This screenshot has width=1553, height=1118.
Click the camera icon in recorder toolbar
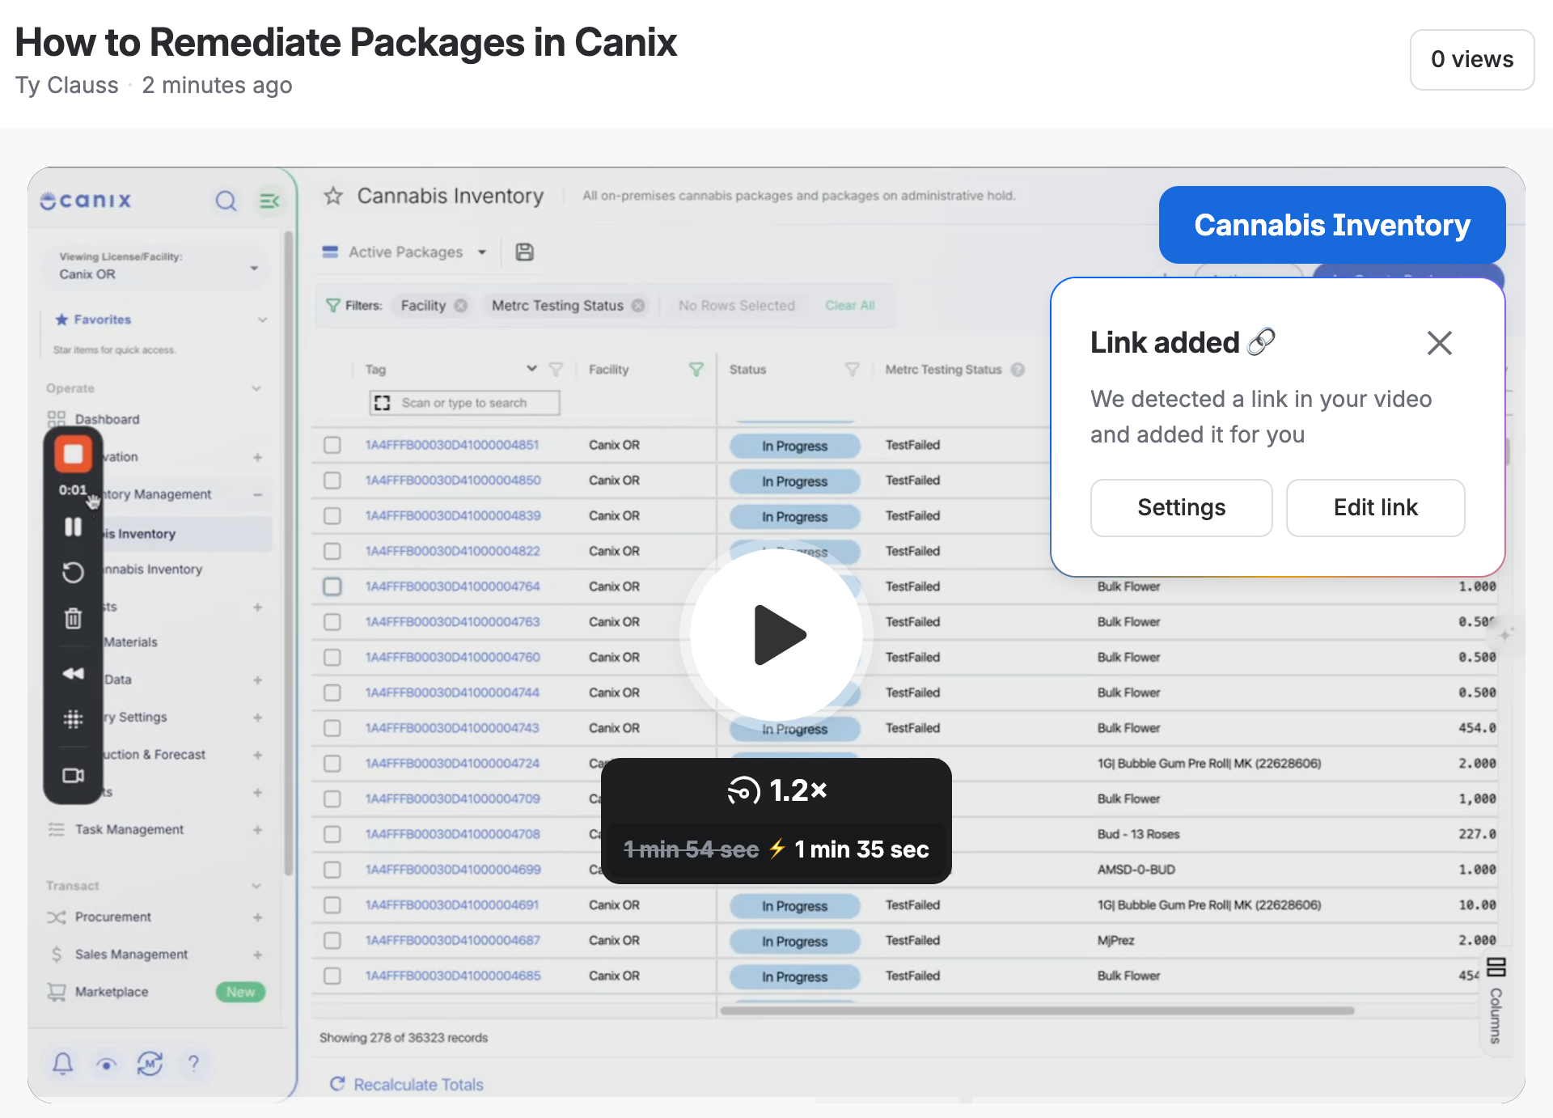click(73, 776)
